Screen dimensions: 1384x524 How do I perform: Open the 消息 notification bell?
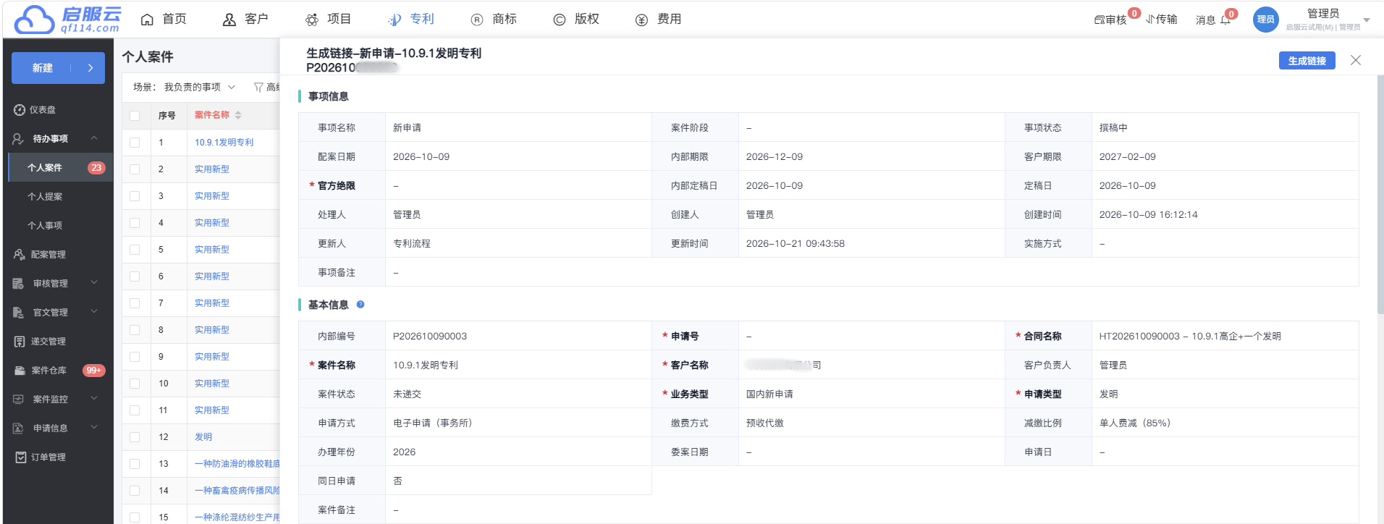point(1225,20)
